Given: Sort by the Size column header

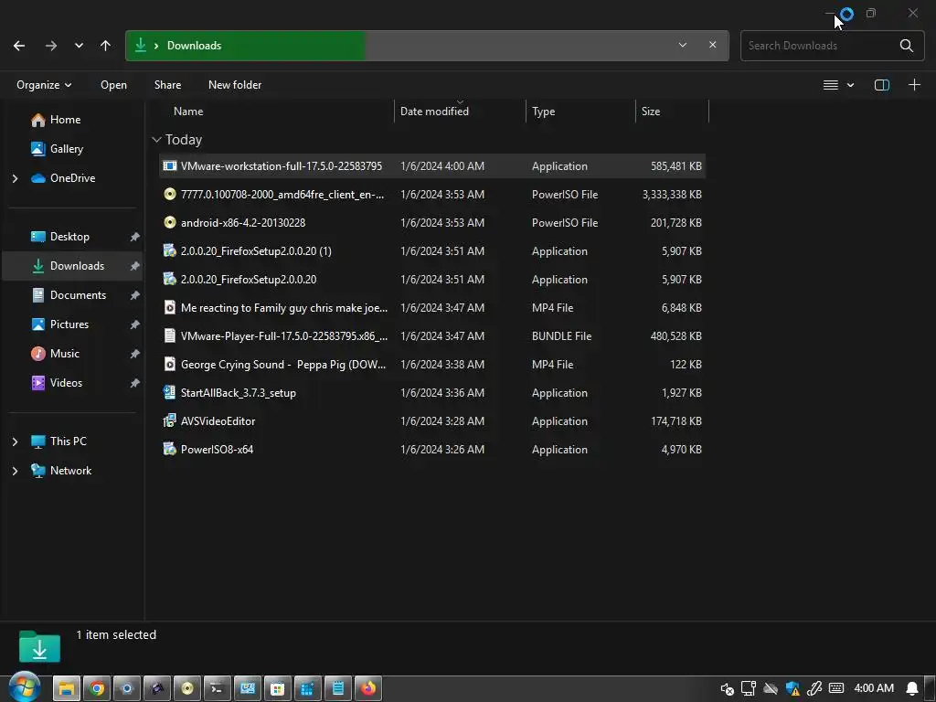Looking at the screenshot, I should tap(651, 111).
